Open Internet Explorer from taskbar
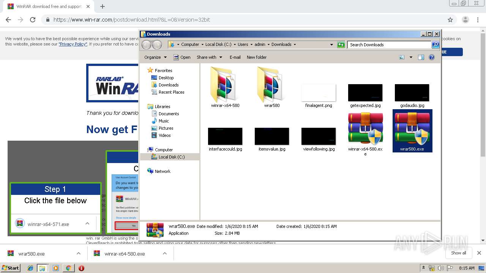 coord(30,268)
